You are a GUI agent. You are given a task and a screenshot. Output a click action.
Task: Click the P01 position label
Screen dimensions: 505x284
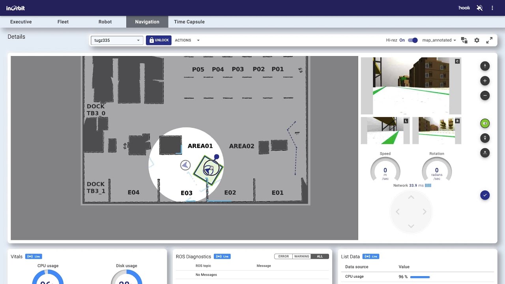point(277,69)
